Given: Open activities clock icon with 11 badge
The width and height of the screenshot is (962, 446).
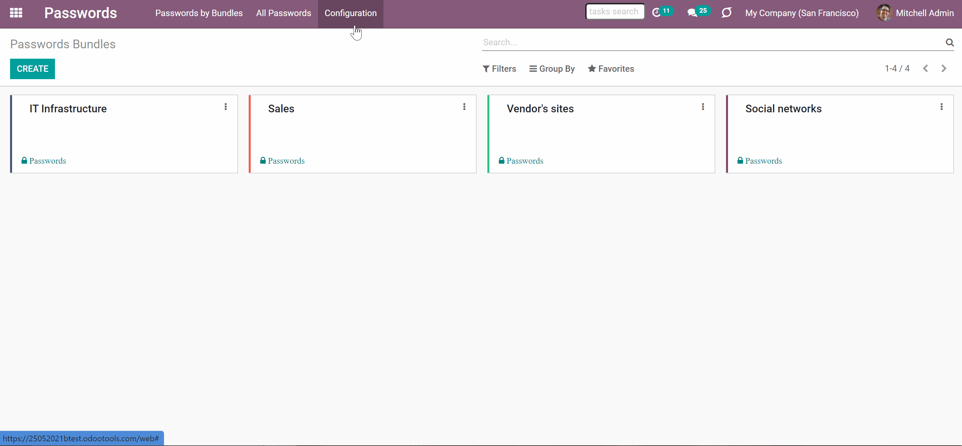Looking at the screenshot, I should [x=662, y=12].
